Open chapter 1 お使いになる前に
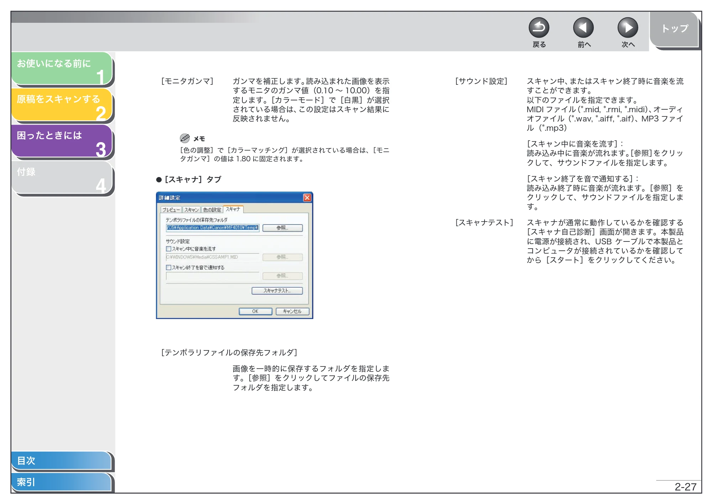Viewport: 712px width, 504px height. [62, 68]
